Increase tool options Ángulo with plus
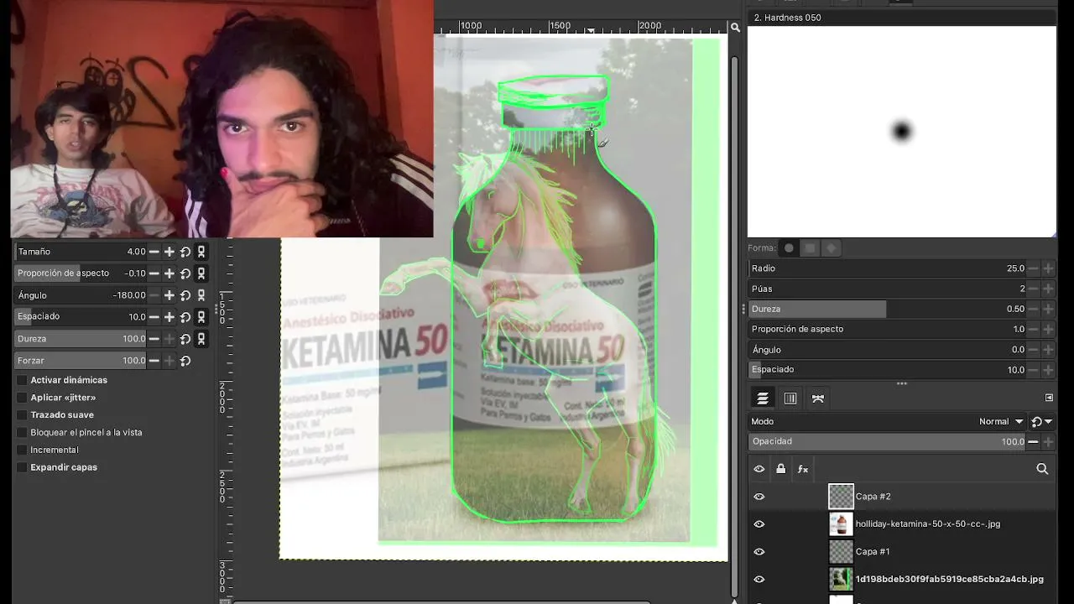 click(169, 295)
